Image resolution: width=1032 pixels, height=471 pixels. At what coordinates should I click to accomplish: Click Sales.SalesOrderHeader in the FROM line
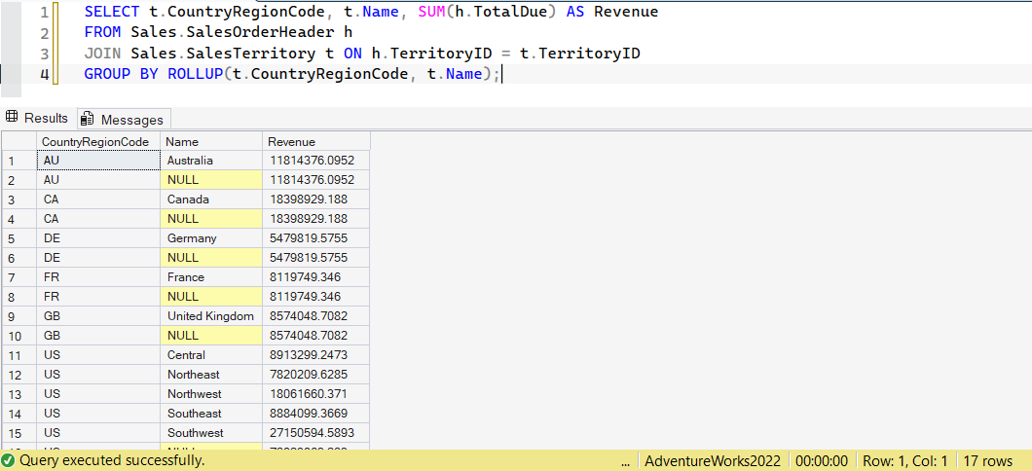(233, 32)
